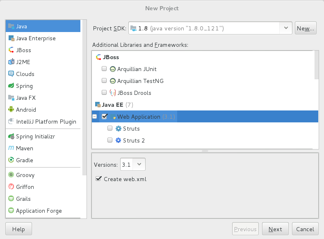The width and height of the screenshot is (324, 239).
Task: Click the Java FX folder icon
Action: tap(11, 97)
